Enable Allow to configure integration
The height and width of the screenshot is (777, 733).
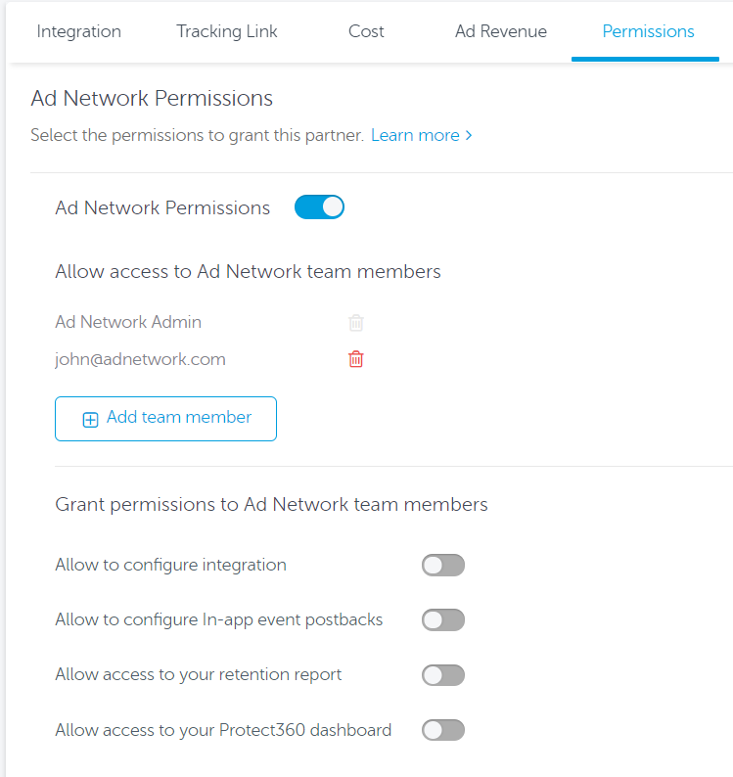click(443, 565)
